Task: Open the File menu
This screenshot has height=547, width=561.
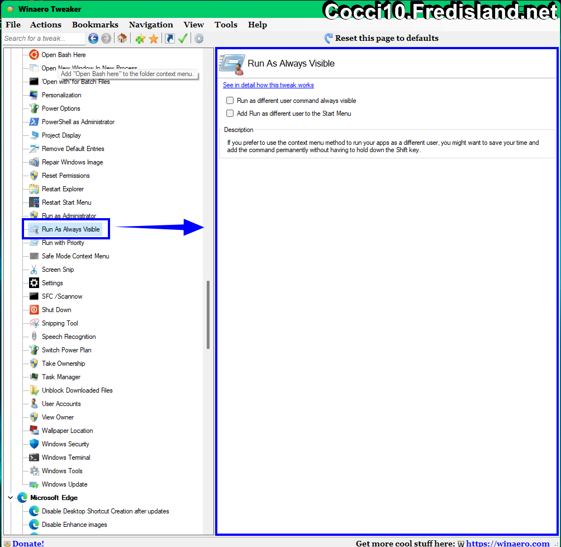Action: click(x=13, y=25)
